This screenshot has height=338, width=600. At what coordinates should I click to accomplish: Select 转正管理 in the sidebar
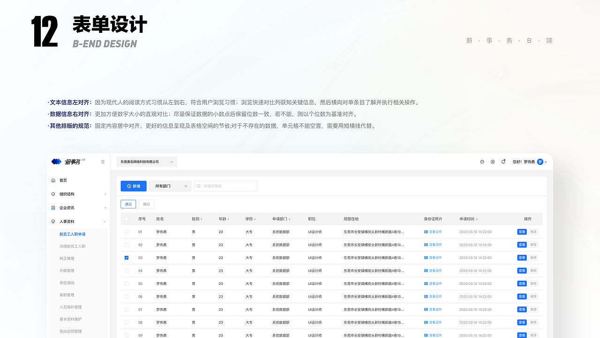pyautogui.click(x=67, y=259)
